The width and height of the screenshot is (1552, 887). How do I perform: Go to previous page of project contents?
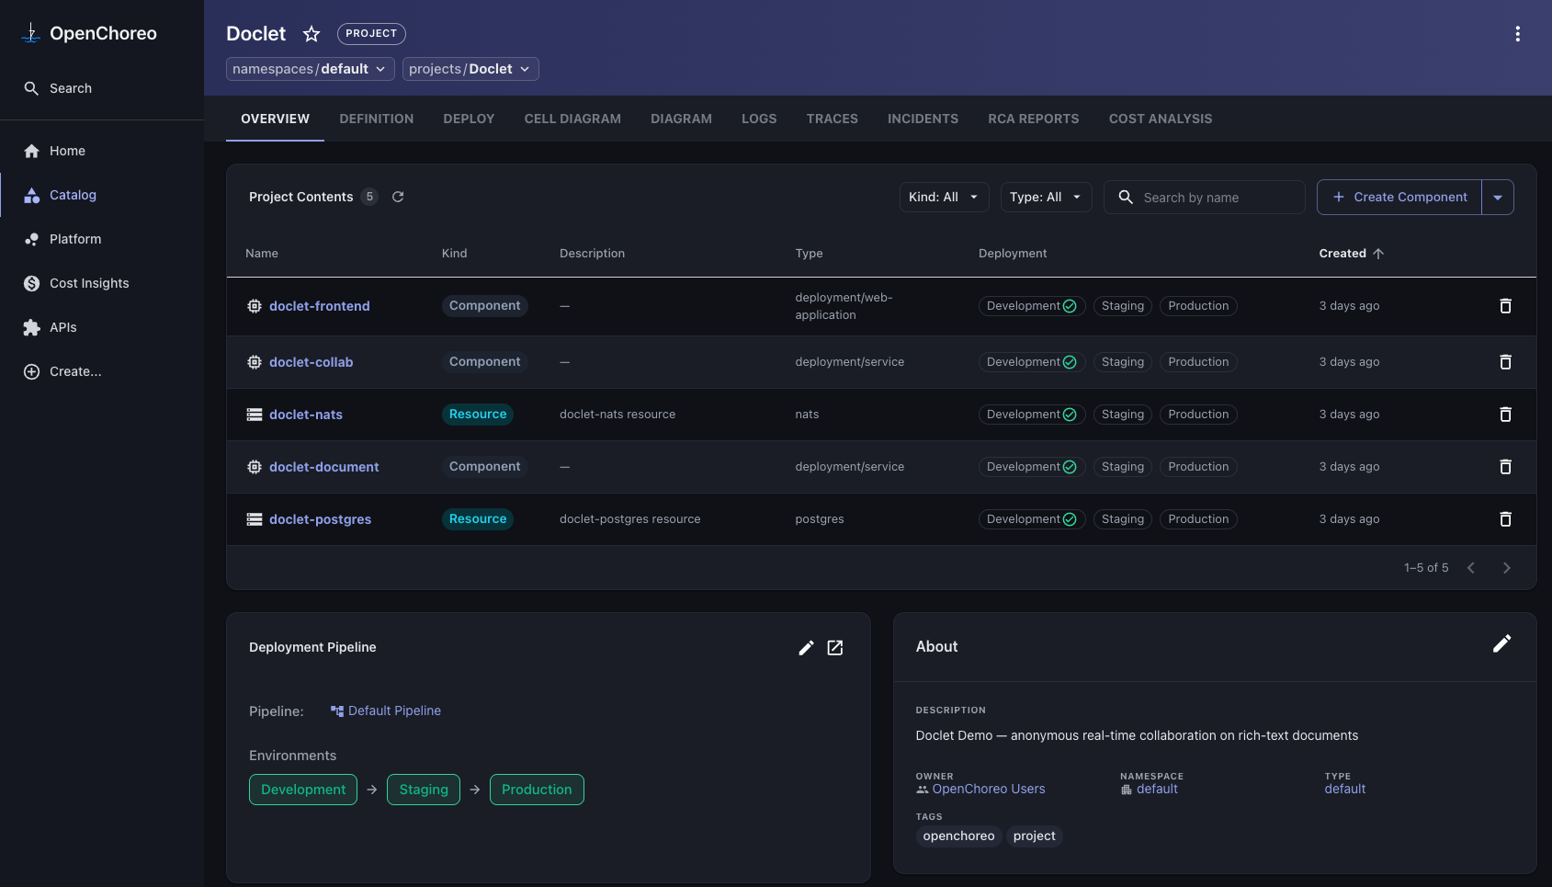tap(1471, 568)
